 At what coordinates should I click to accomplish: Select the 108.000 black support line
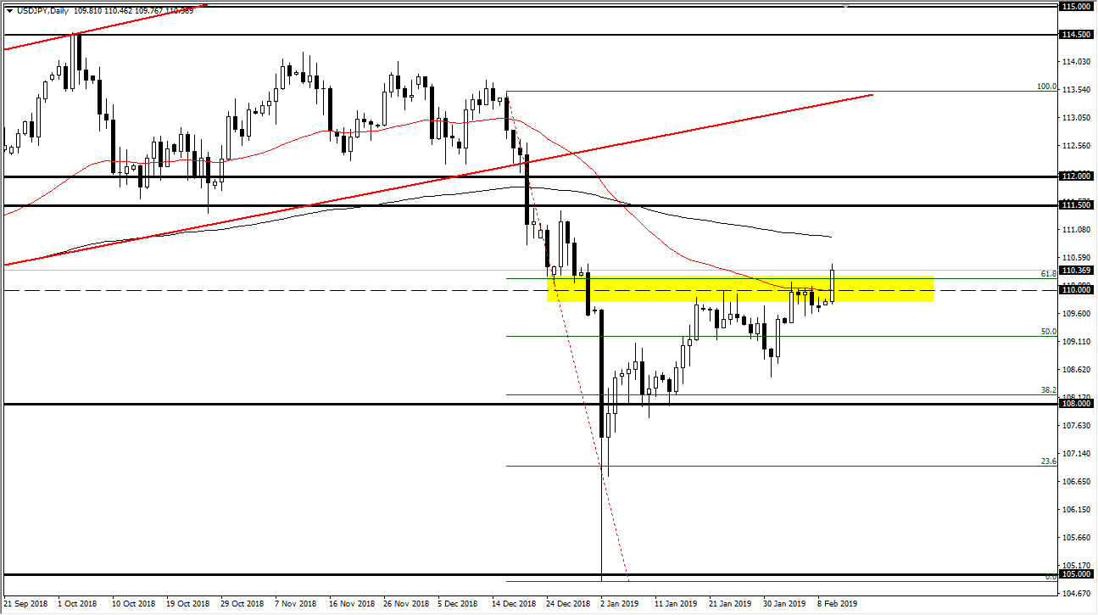pyautogui.click(x=339, y=405)
